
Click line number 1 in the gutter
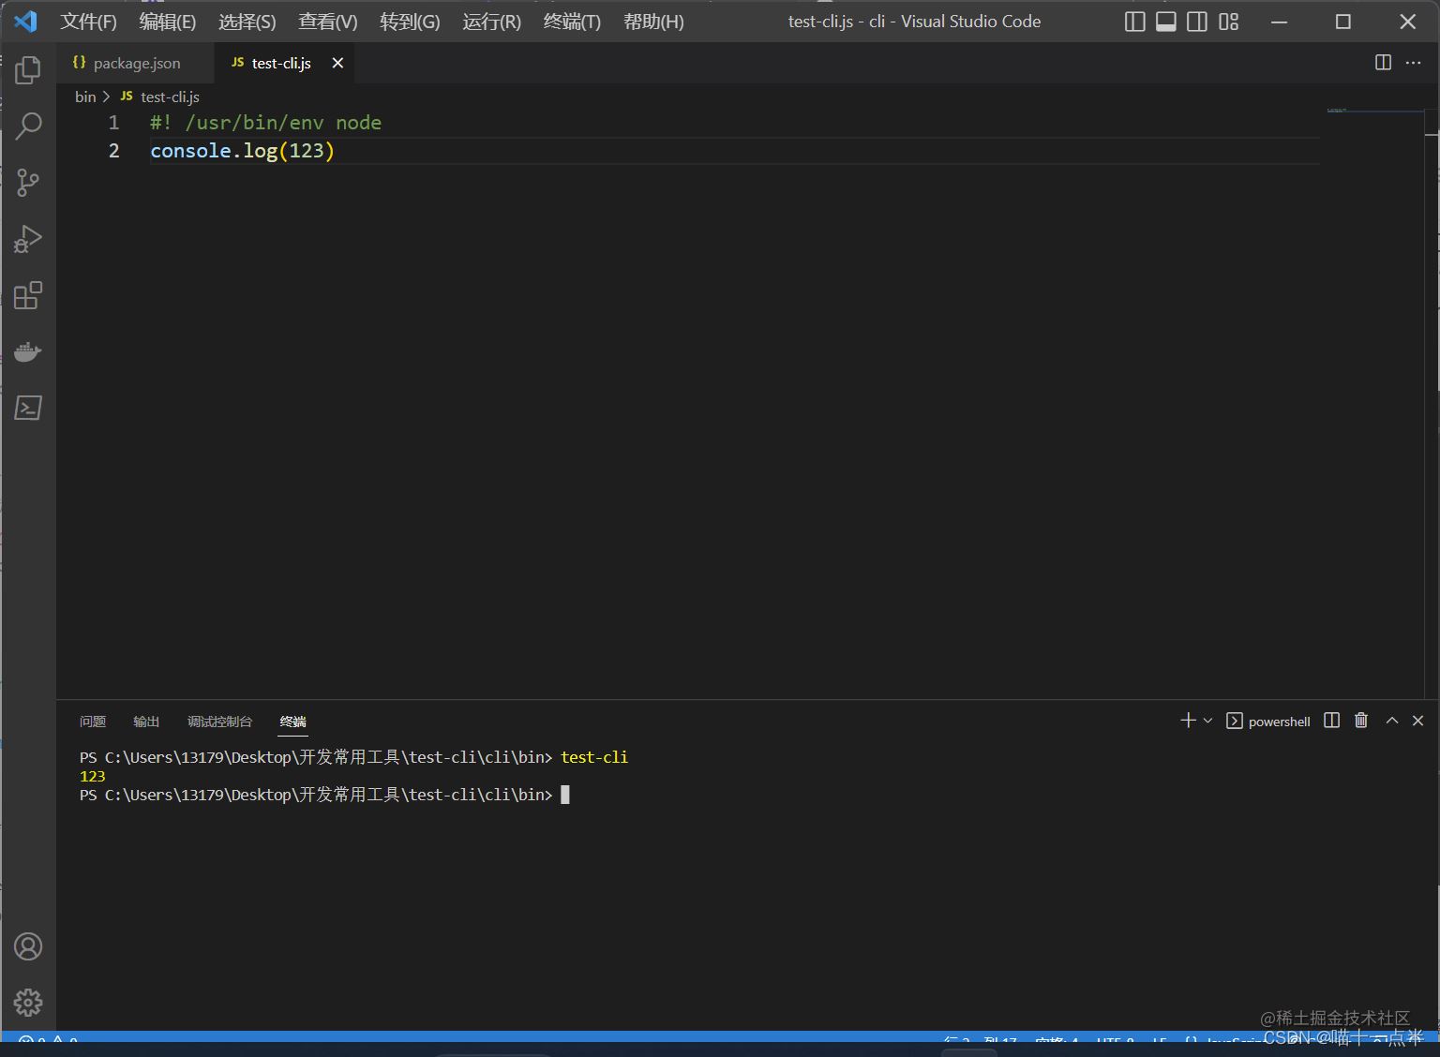coord(114,123)
